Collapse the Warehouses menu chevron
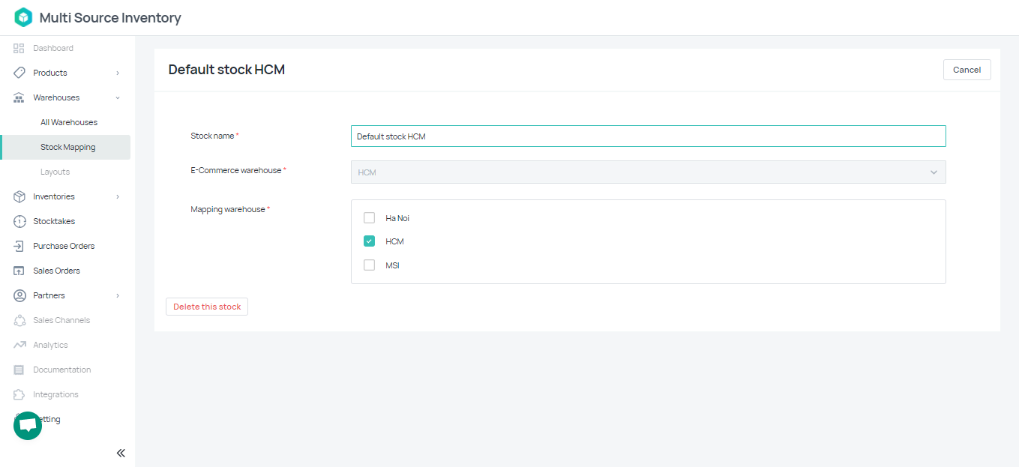 pyautogui.click(x=118, y=97)
